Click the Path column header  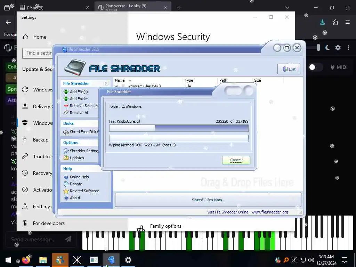223,80
